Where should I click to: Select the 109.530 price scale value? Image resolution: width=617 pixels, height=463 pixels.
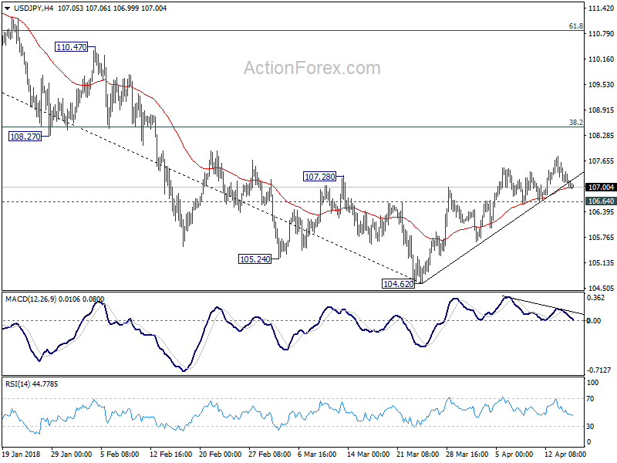click(x=601, y=85)
